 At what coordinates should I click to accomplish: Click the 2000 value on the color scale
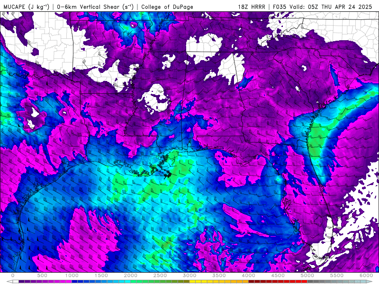(x=131, y=275)
